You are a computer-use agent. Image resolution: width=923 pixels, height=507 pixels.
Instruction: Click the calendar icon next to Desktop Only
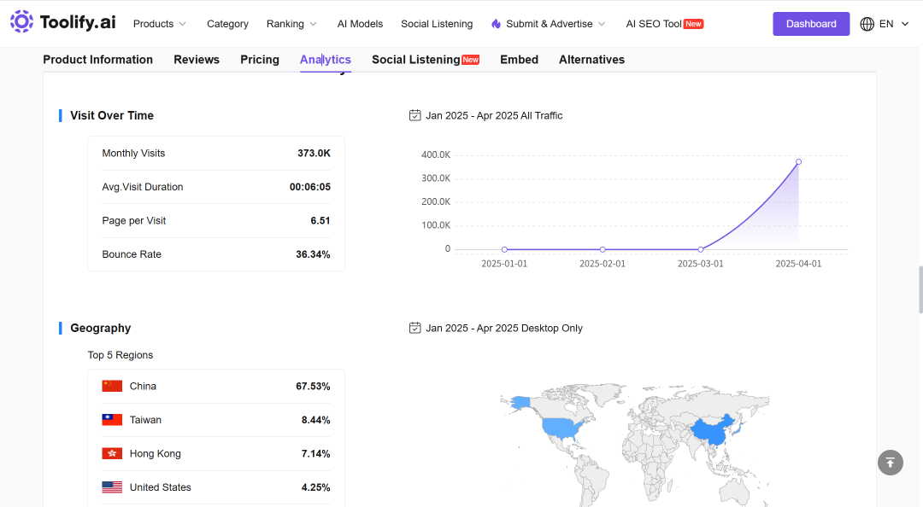point(415,328)
